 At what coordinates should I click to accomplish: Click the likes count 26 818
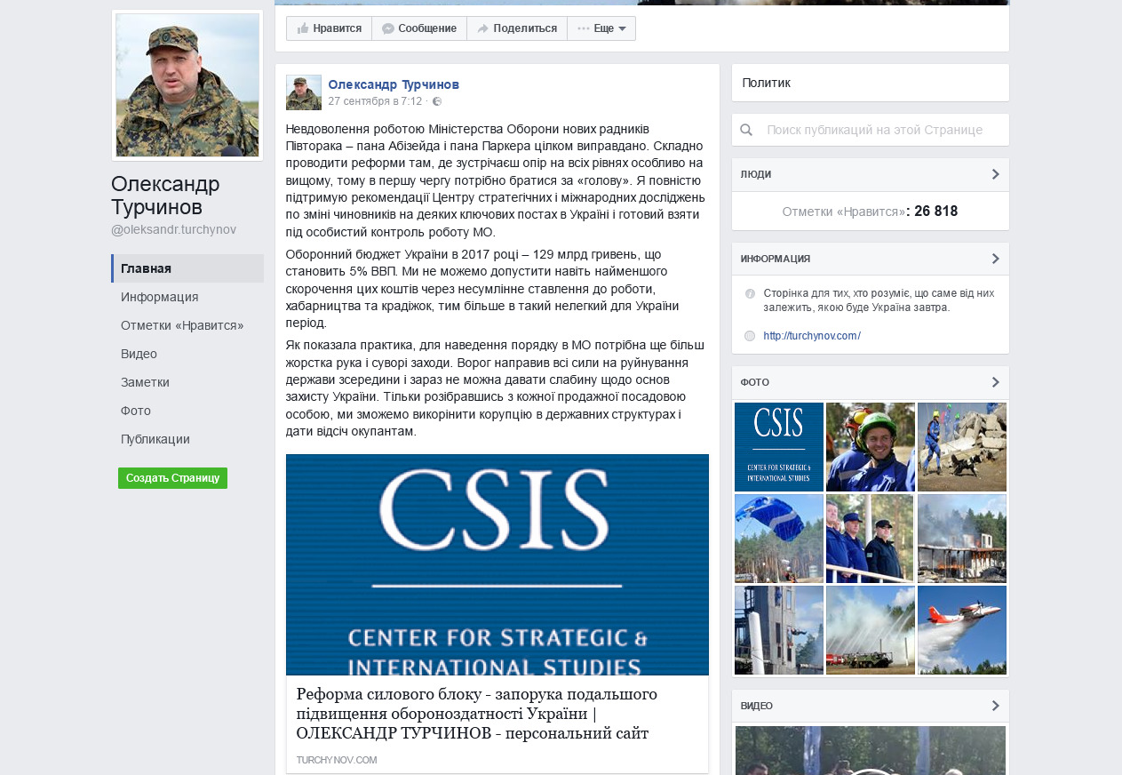click(936, 212)
